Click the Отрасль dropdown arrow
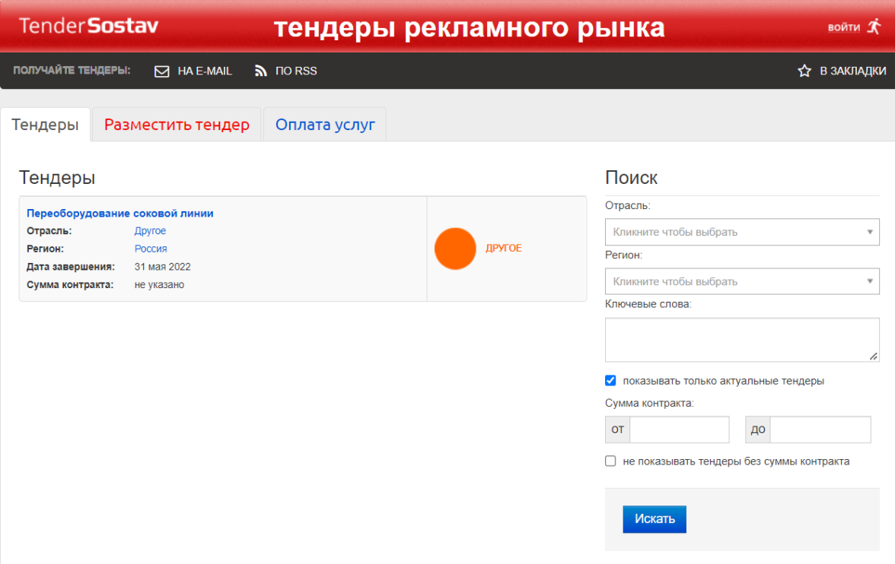This screenshot has width=895, height=564. click(870, 232)
